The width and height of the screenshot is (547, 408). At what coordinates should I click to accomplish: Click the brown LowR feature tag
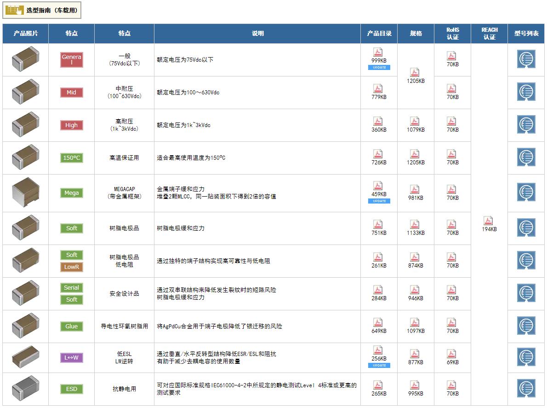point(71,267)
